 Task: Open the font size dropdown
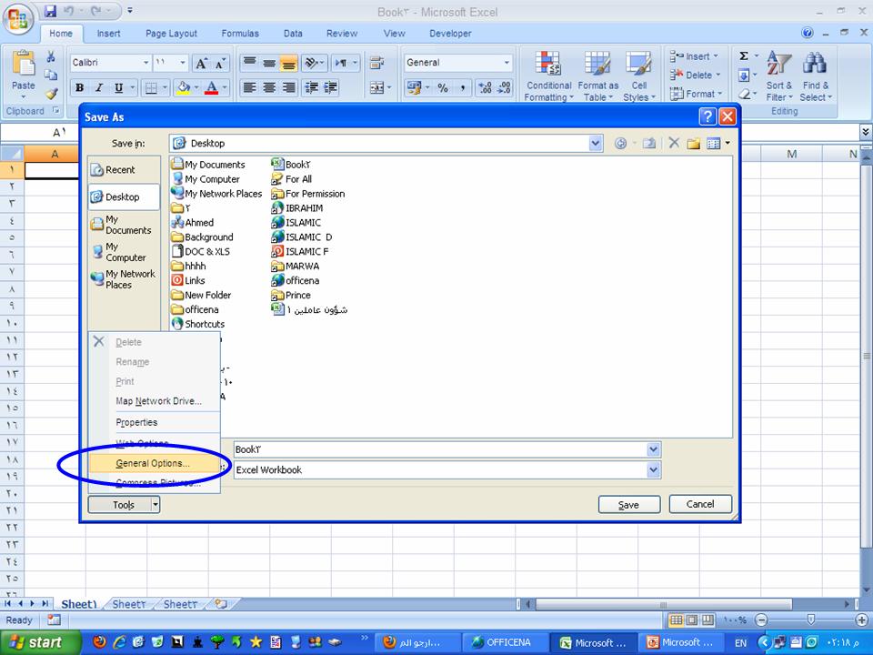point(183,63)
